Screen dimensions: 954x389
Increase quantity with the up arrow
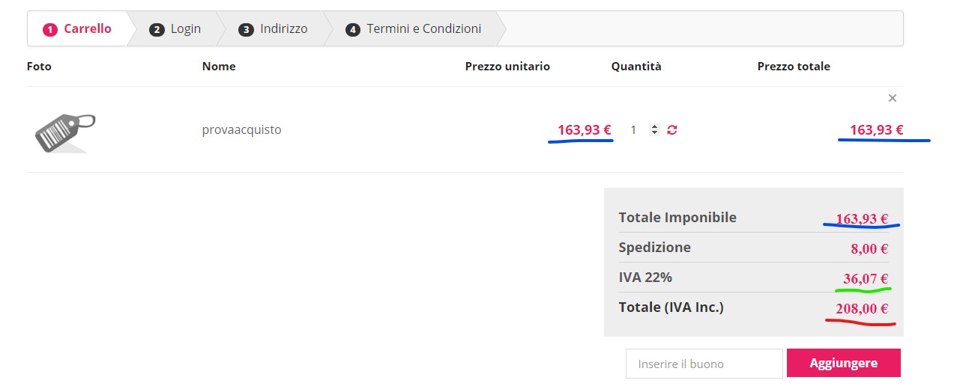click(x=655, y=126)
